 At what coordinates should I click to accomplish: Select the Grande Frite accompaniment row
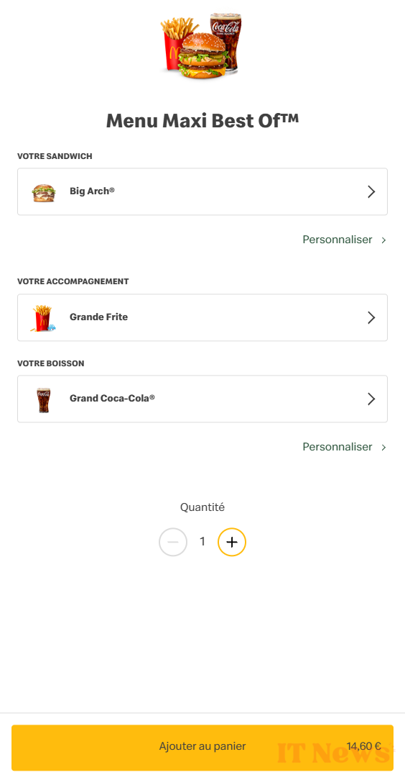click(x=202, y=318)
